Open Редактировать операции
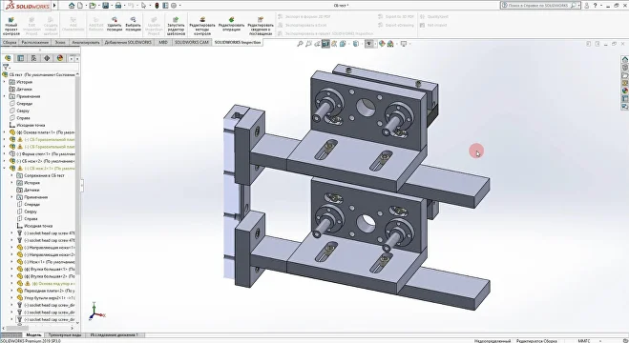This screenshot has height=343, width=629. tap(232, 24)
